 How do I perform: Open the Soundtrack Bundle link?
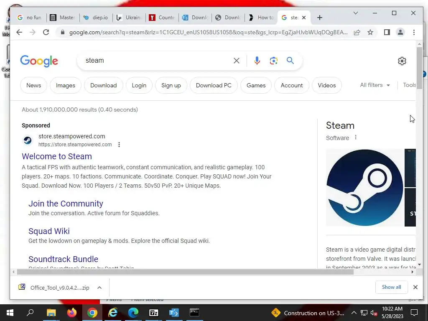pyautogui.click(x=64, y=259)
